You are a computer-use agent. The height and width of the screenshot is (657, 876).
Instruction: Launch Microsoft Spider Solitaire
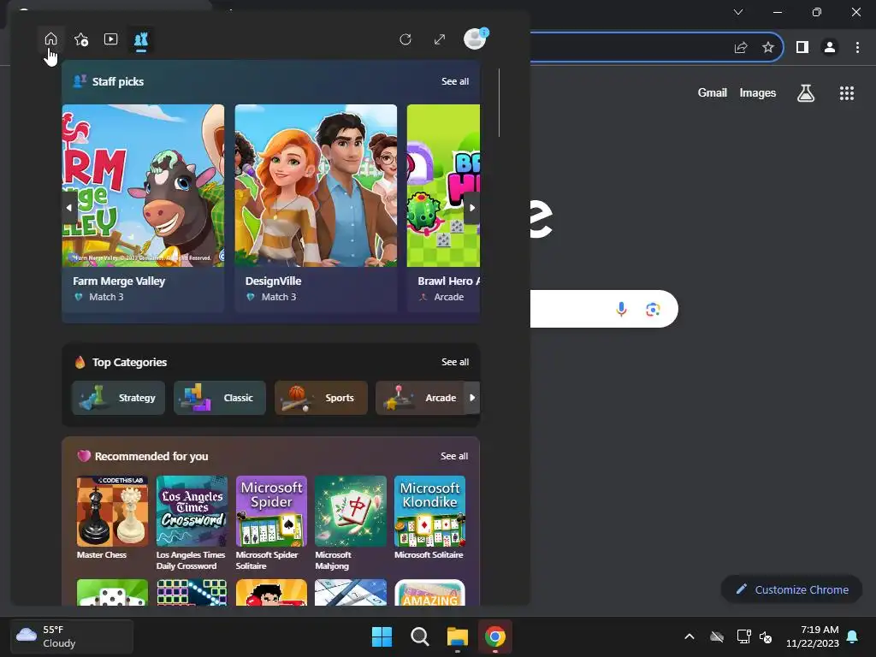[271, 524]
